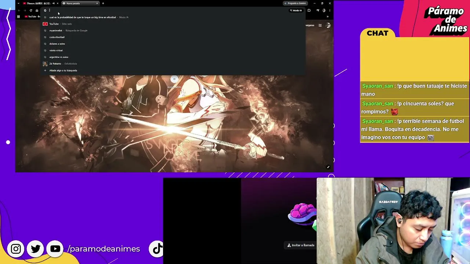Click the Instagram icon in the overlay

pos(16,249)
